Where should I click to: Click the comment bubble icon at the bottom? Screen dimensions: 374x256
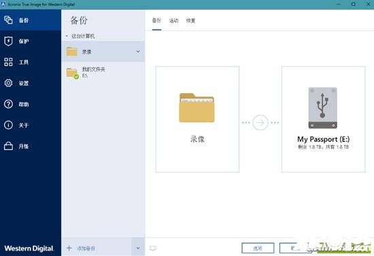coord(153,249)
